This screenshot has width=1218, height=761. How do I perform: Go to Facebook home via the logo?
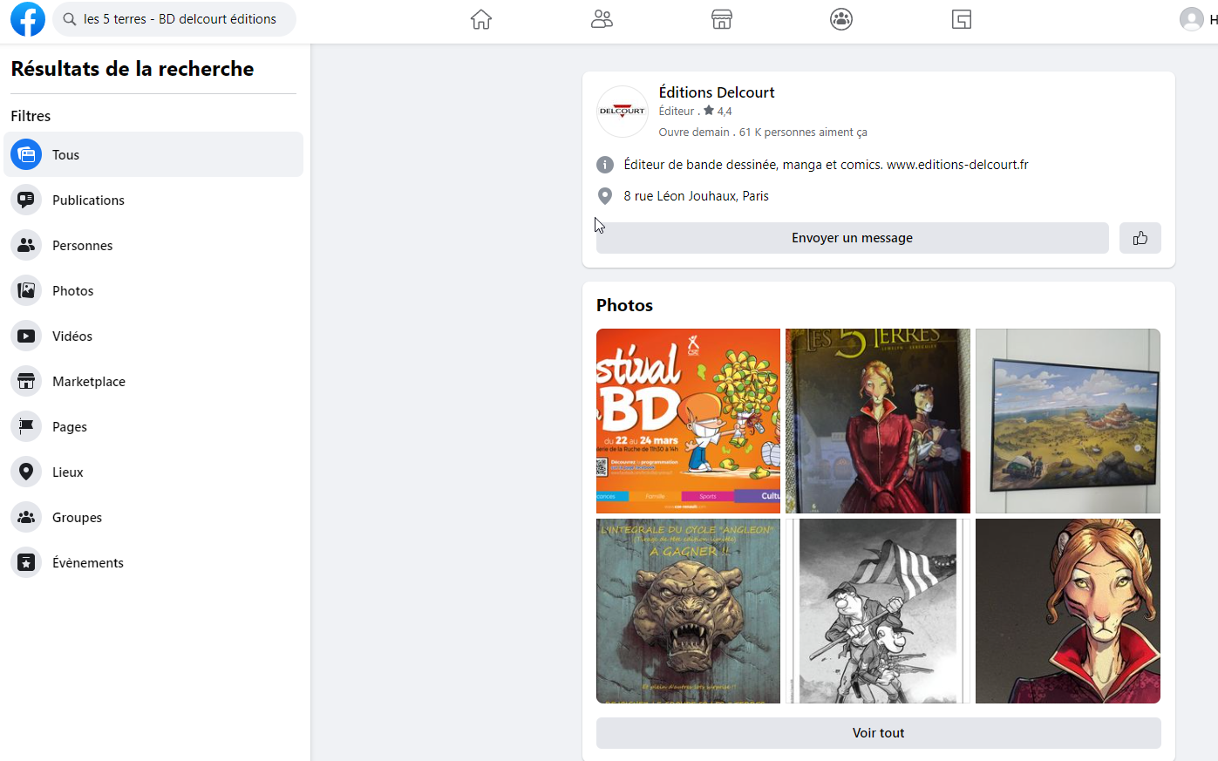(x=28, y=19)
